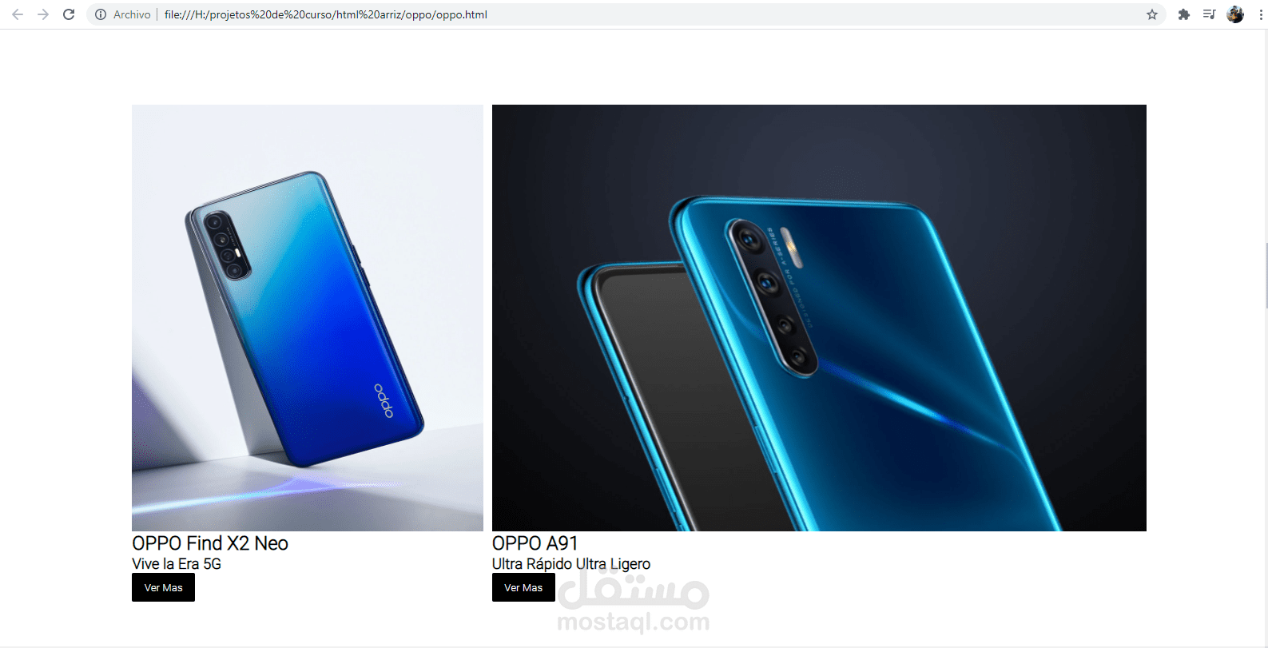1268x648 pixels.
Task: Select the OPPO Find X2 Neo phone image
Action: [x=308, y=318]
